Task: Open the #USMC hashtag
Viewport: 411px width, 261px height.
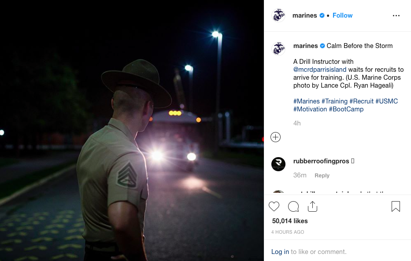Action: (386, 101)
